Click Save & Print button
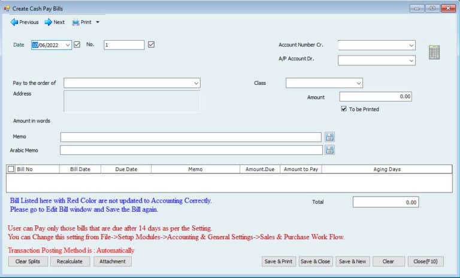Image resolution: width=460 pixels, height=278 pixels. [x=279, y=261]
